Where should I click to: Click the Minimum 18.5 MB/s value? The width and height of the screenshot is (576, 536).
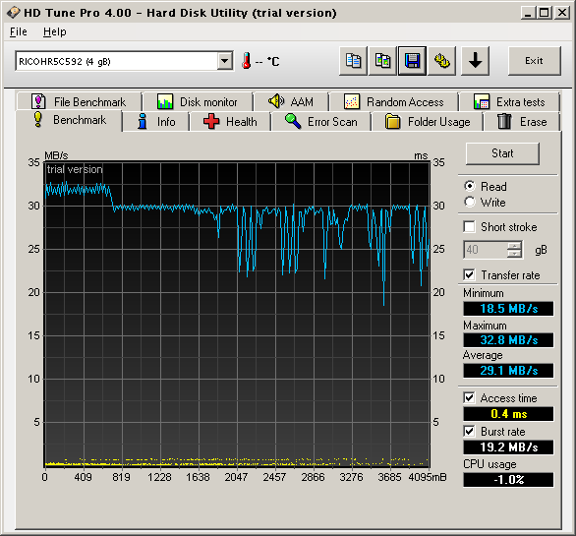(508, 309)
